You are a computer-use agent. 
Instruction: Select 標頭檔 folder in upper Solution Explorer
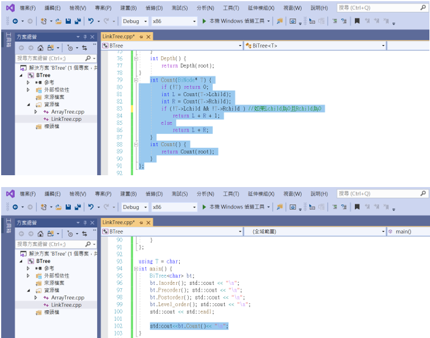pos(51,127)
